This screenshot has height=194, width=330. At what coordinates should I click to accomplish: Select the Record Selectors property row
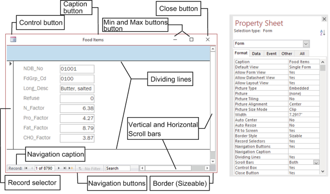[277, 141]
